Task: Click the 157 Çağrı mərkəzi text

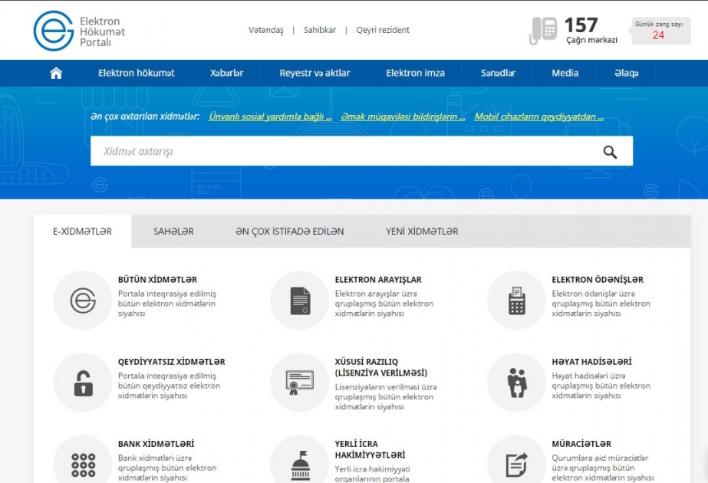Action: pyautogui.click(x=591, y=30)
